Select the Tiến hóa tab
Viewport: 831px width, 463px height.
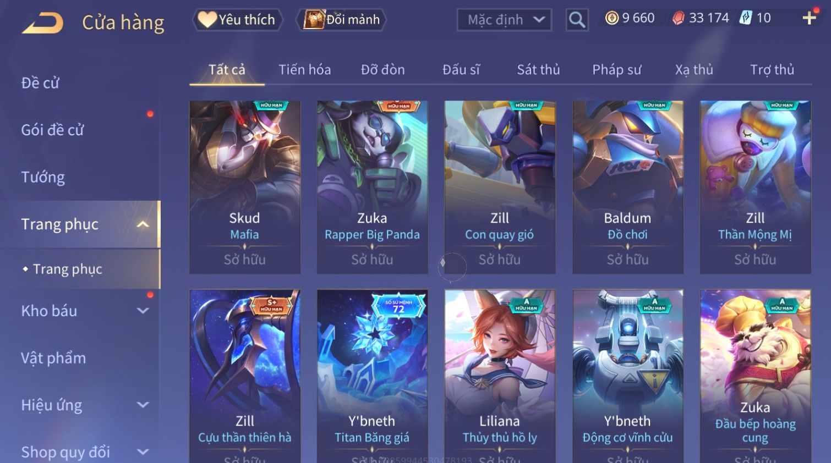(304, 70)
